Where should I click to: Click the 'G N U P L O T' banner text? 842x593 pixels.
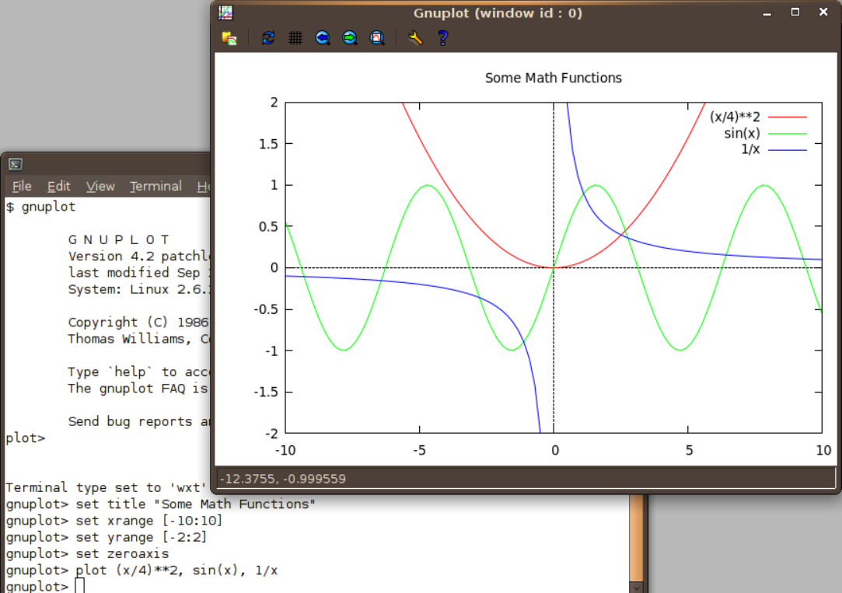pos(119,239)
